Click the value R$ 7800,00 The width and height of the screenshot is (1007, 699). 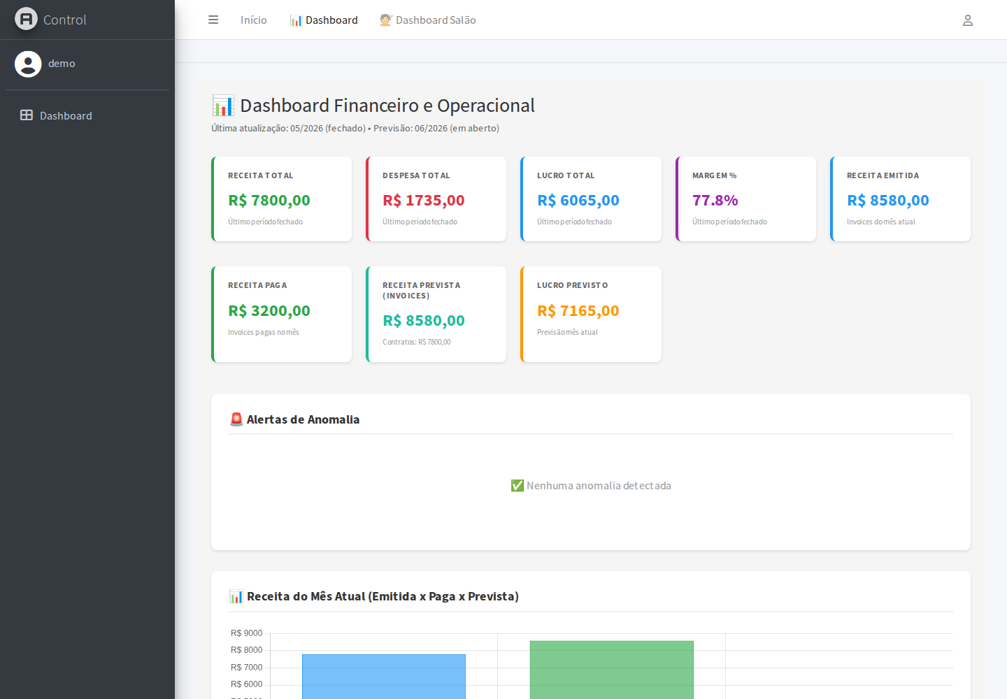[x=269, y=201]
